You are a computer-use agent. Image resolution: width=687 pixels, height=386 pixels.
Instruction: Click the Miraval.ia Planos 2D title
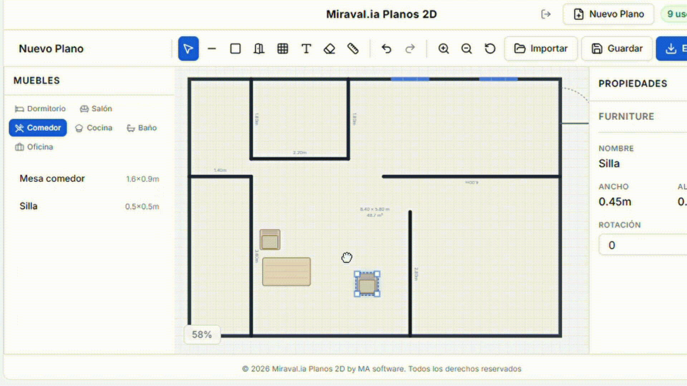click(x=381, y=14)
